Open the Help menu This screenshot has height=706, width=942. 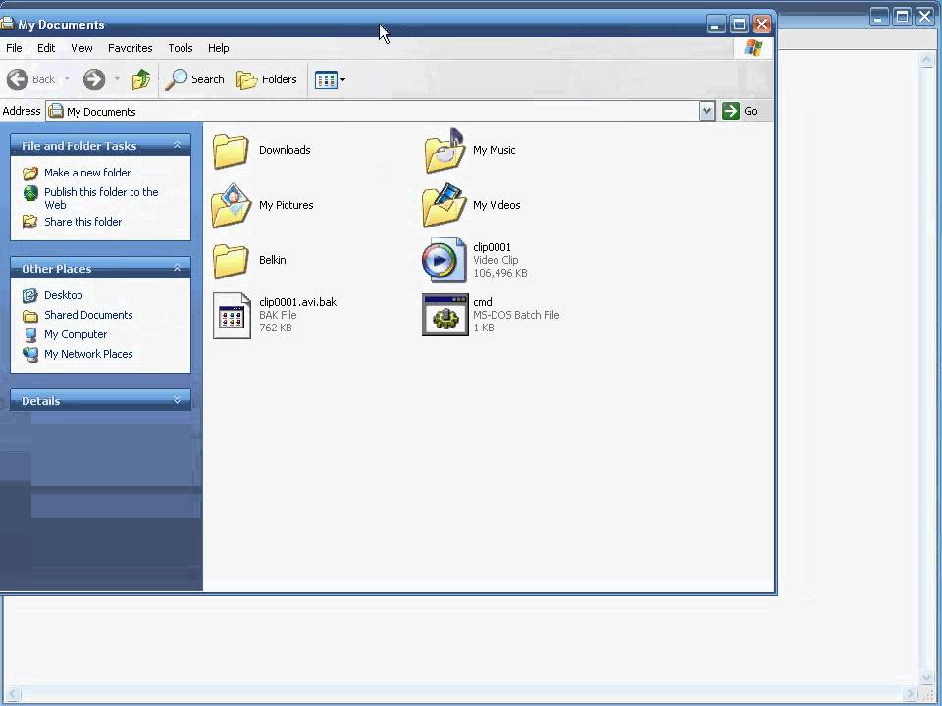(x=219, y=48)
